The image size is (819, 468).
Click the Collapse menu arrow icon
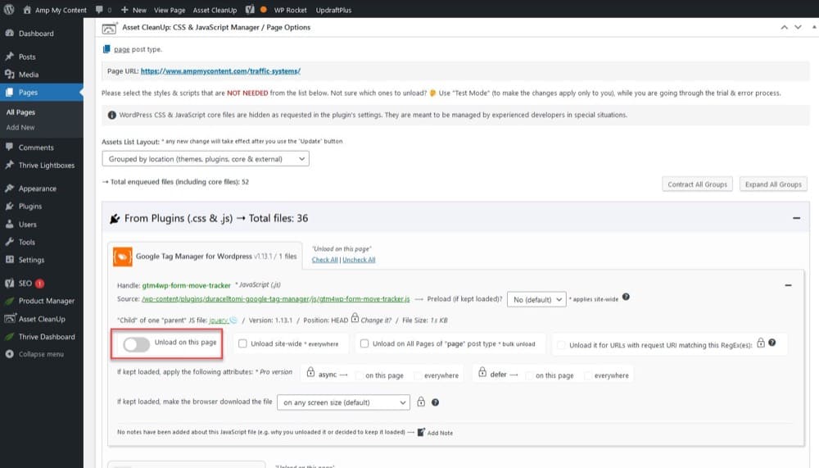coord(9,354)
